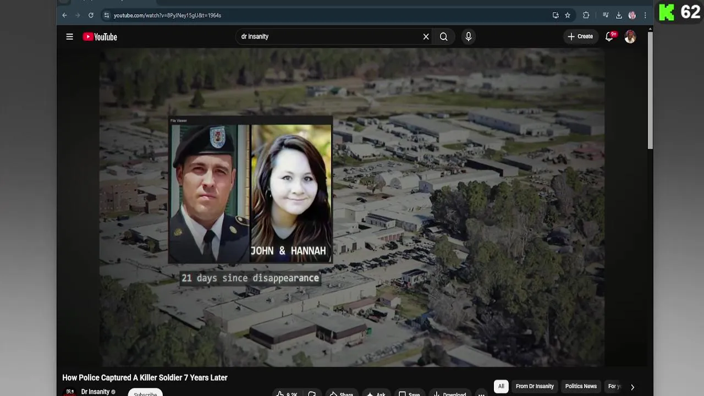This screenshot has width=704, height=396.
Task: Select the 'All' filter chip
Action: [x=501, y=386]
